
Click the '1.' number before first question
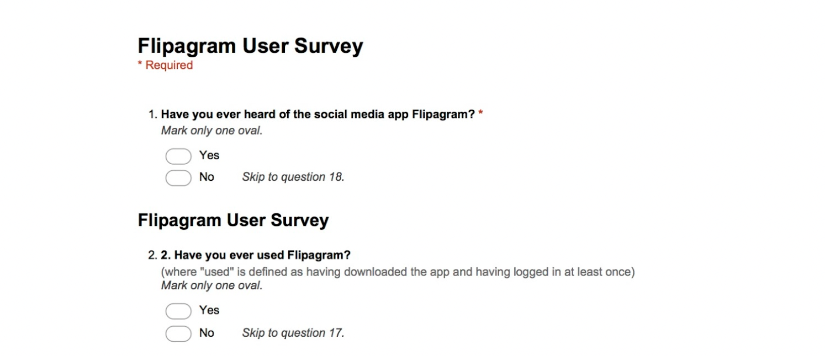pyautogui.click(x=153, y=115)
